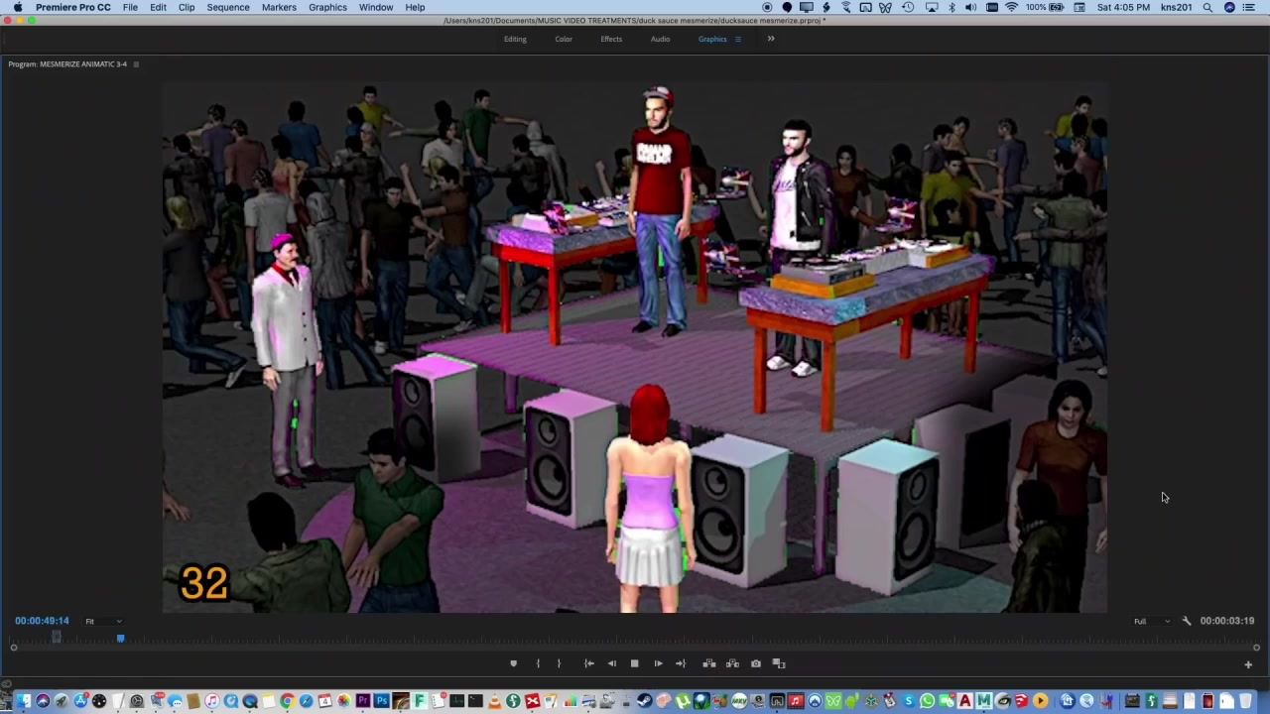Open the Edit menu
Image resolution: width=1270 pixels, height=714 pixels.
point(158,7)
